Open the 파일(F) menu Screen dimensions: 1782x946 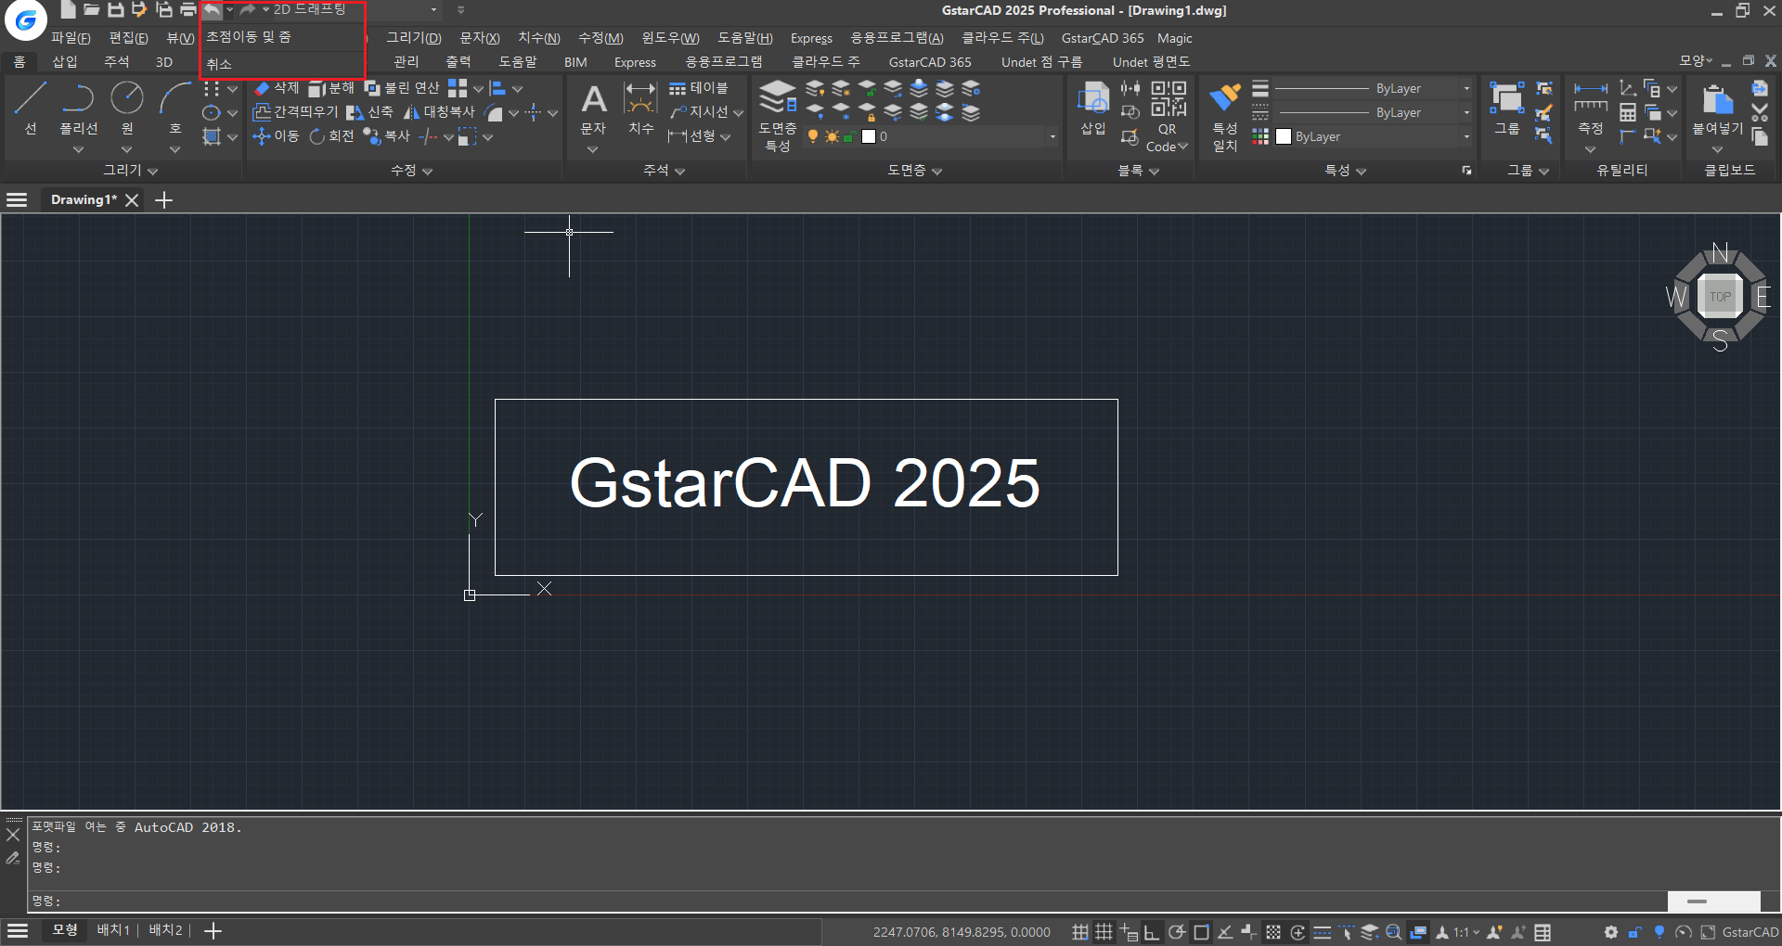(x=71, y=38)
